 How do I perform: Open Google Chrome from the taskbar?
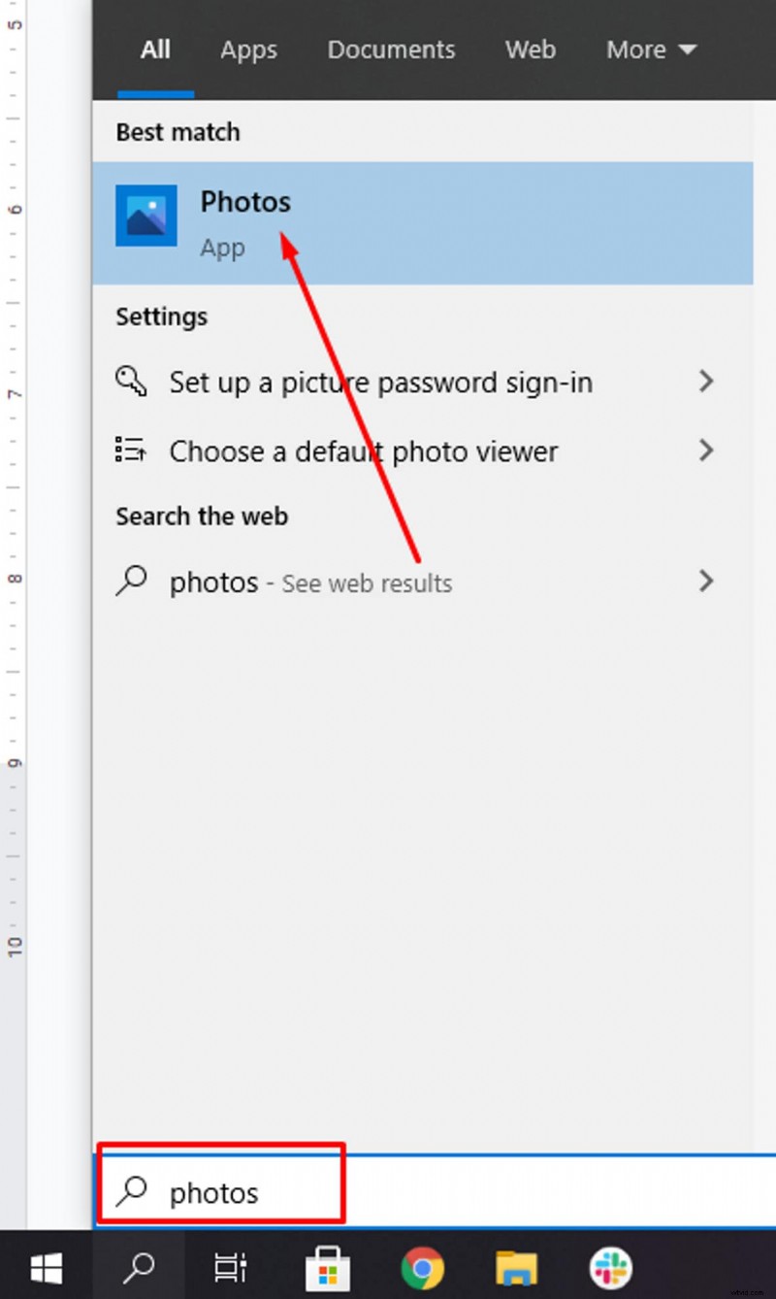422,1267
